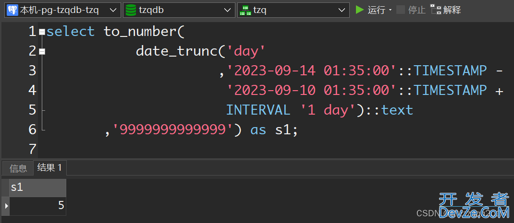Open the 本机-pg-tzqdb-tzq connection dropdown arrow
Viewport: 514px width, 223px height.
pos(113,10)
